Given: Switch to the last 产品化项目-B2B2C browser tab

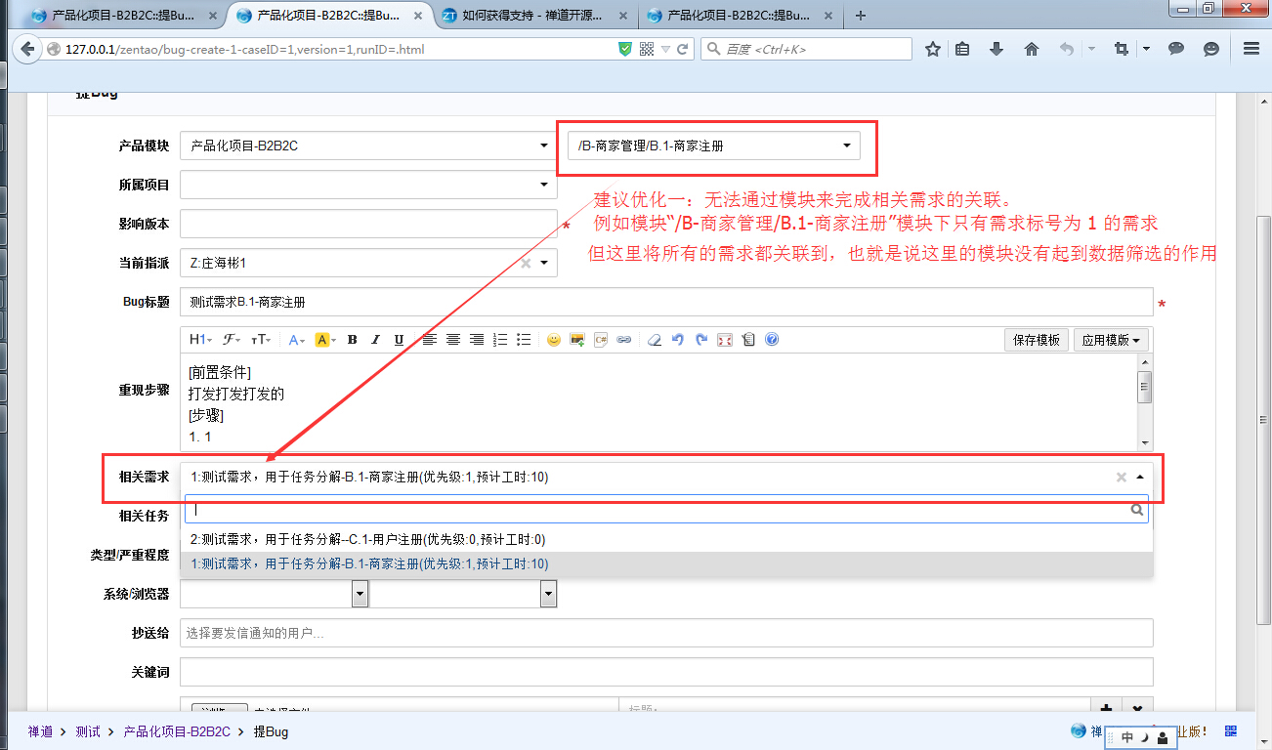Looking at the screenshot, I should click(740, 15).
